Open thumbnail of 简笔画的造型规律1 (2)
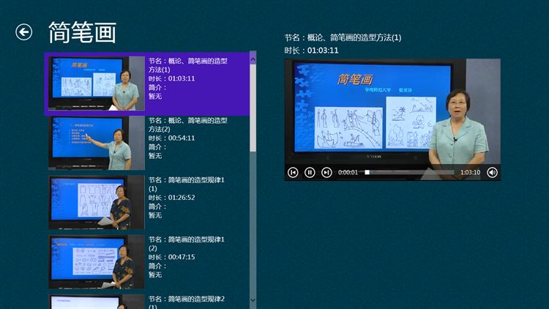 [97, 262]
